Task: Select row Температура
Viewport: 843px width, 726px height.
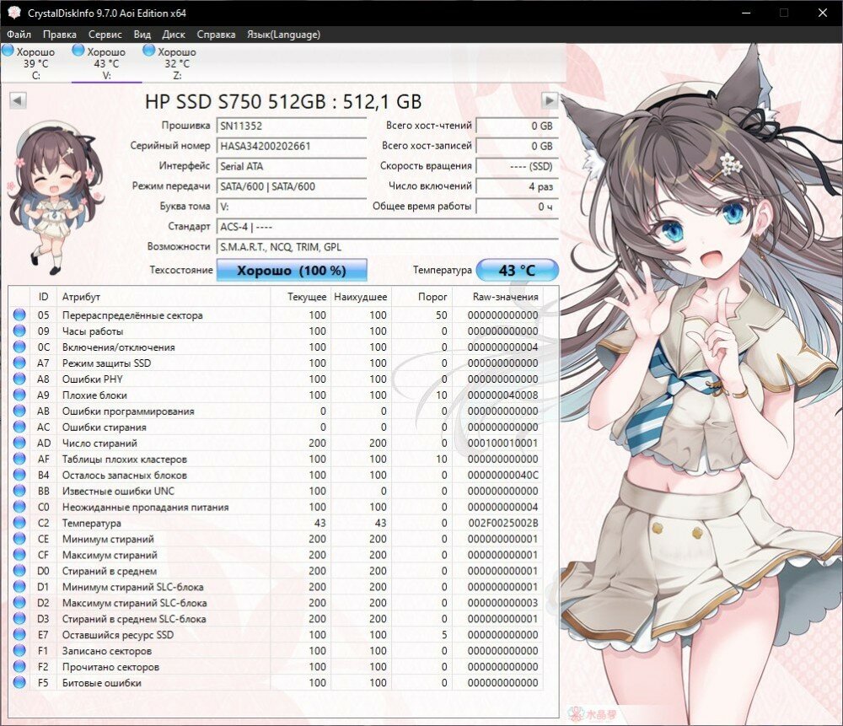Action: [276, 523]
